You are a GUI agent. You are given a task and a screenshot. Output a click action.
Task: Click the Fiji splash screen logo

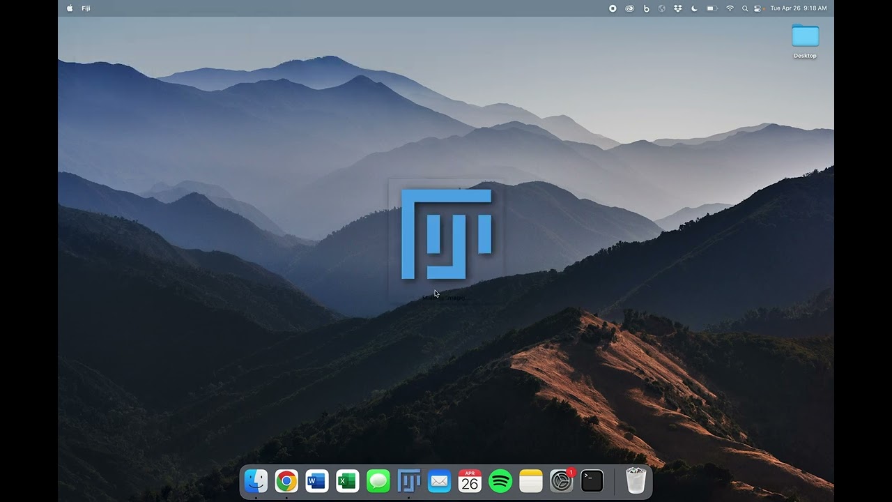tap(446, 234)
